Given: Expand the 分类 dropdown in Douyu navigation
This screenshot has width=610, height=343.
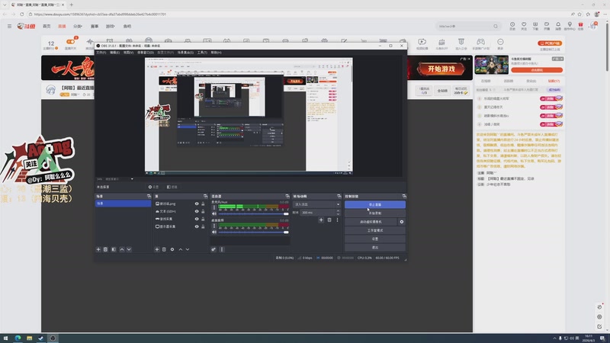Looking at the screenshot, I should (78, 27).
